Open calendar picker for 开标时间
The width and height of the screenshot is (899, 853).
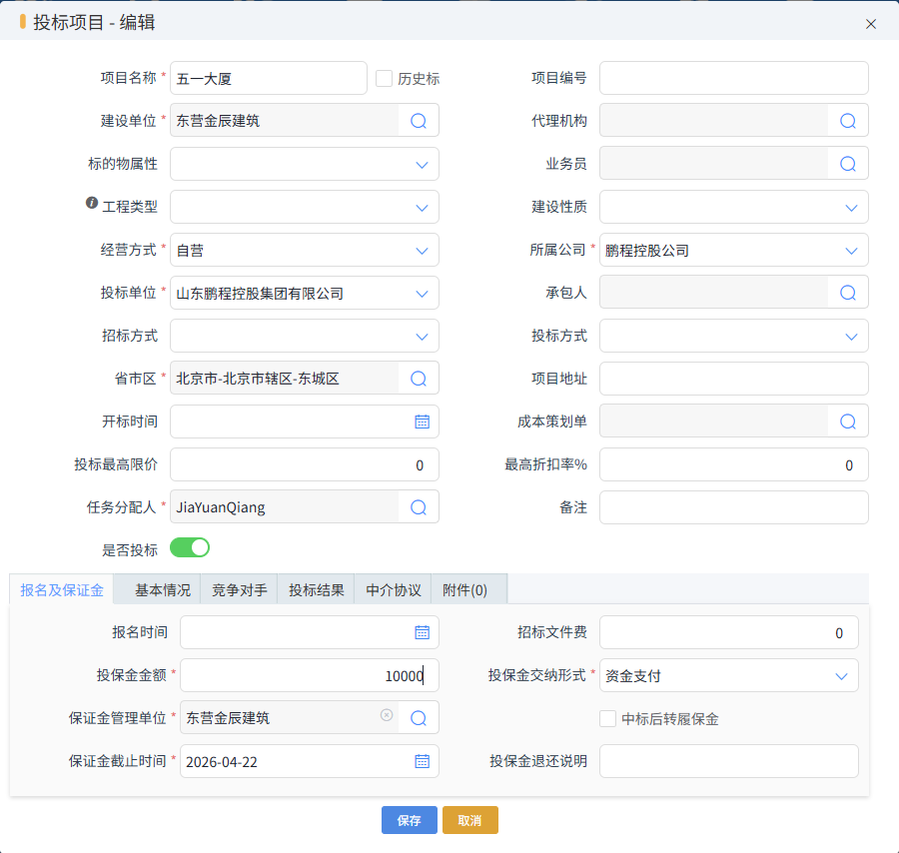(422, 422)
